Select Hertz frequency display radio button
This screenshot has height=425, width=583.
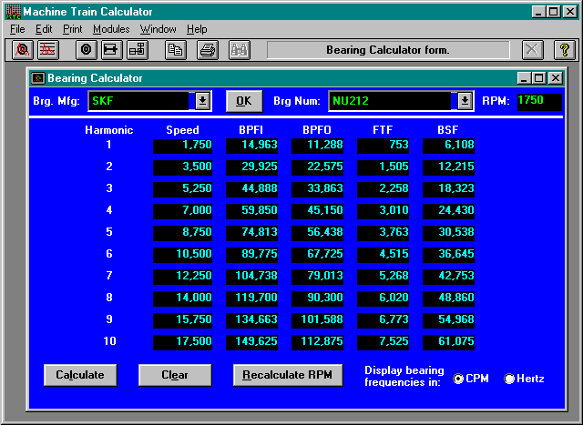tap(509, 379)
